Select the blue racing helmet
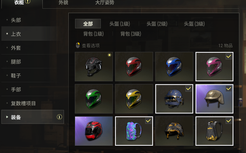 (174, 67)
